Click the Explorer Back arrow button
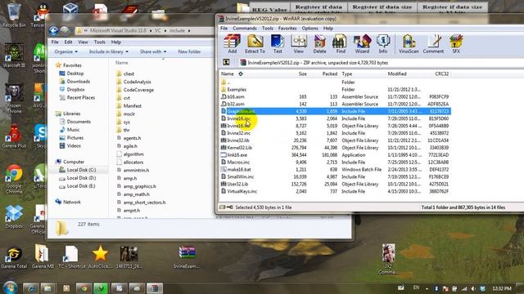 54,31
